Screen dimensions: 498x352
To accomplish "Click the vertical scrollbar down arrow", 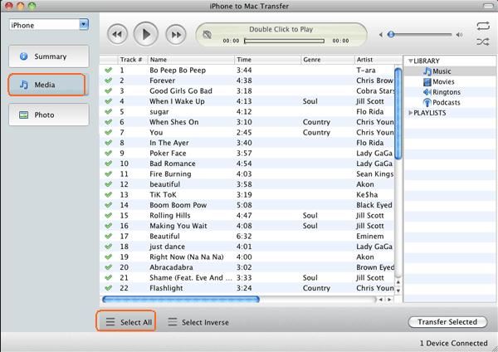I will coord(398,290).
